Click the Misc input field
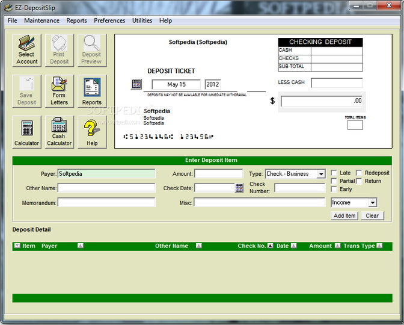 pyautogui.click(x=260, y=202)
